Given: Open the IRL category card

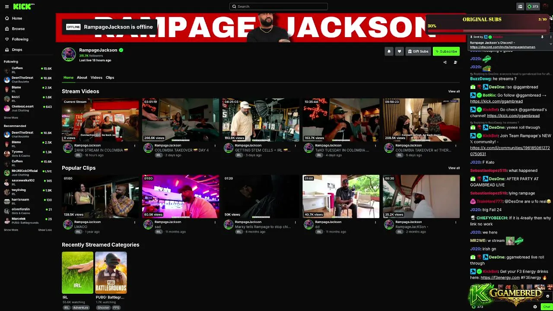Looking at the screenshot, I should pos(77,273).
